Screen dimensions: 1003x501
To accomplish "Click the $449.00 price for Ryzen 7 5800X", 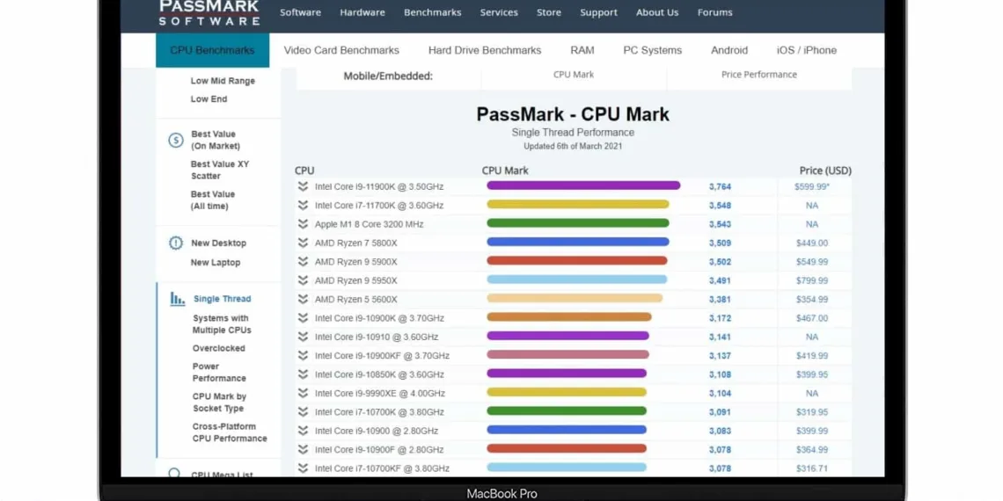I will 812,243.
